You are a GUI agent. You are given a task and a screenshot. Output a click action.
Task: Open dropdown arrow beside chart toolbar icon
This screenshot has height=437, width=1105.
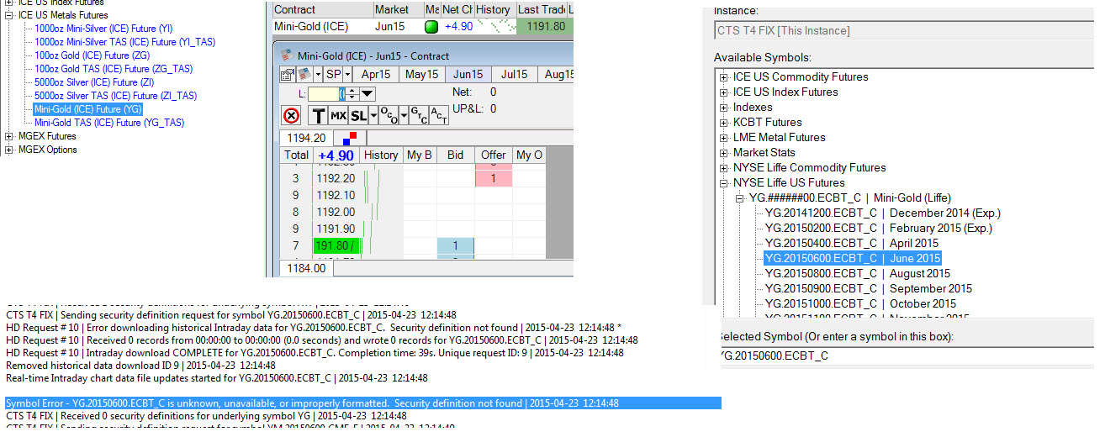[318, 74]
